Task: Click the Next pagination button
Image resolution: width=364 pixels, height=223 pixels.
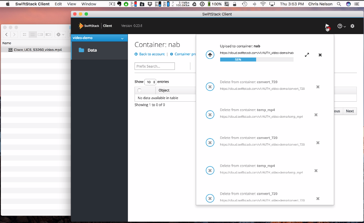Action: (x=350, y=111)
